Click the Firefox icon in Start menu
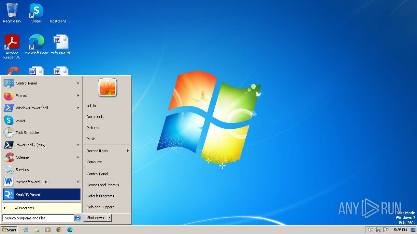Screen dimensions: 417x234 click(8, 96)
